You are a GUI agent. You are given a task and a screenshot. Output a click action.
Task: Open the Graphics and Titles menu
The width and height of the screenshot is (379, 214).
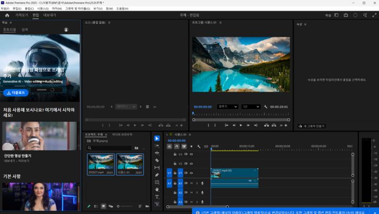pos(78,9)
